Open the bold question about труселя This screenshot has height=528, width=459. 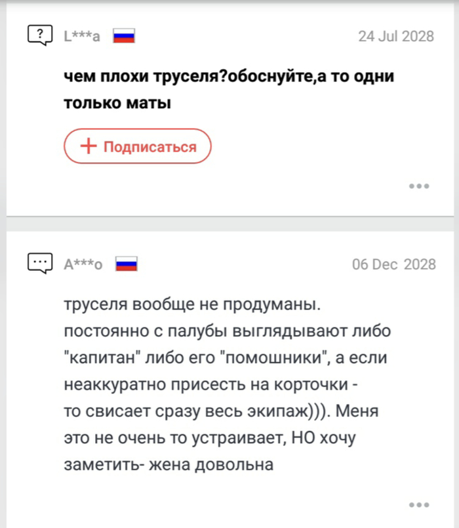tap(229, 77)
